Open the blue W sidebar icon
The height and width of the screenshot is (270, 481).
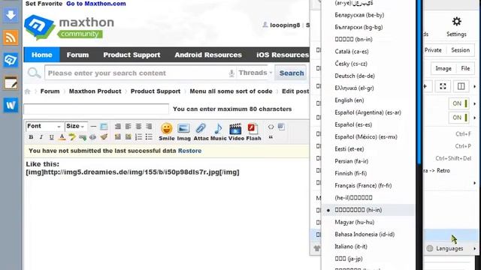pyautogui.click(x=11, y=105)
